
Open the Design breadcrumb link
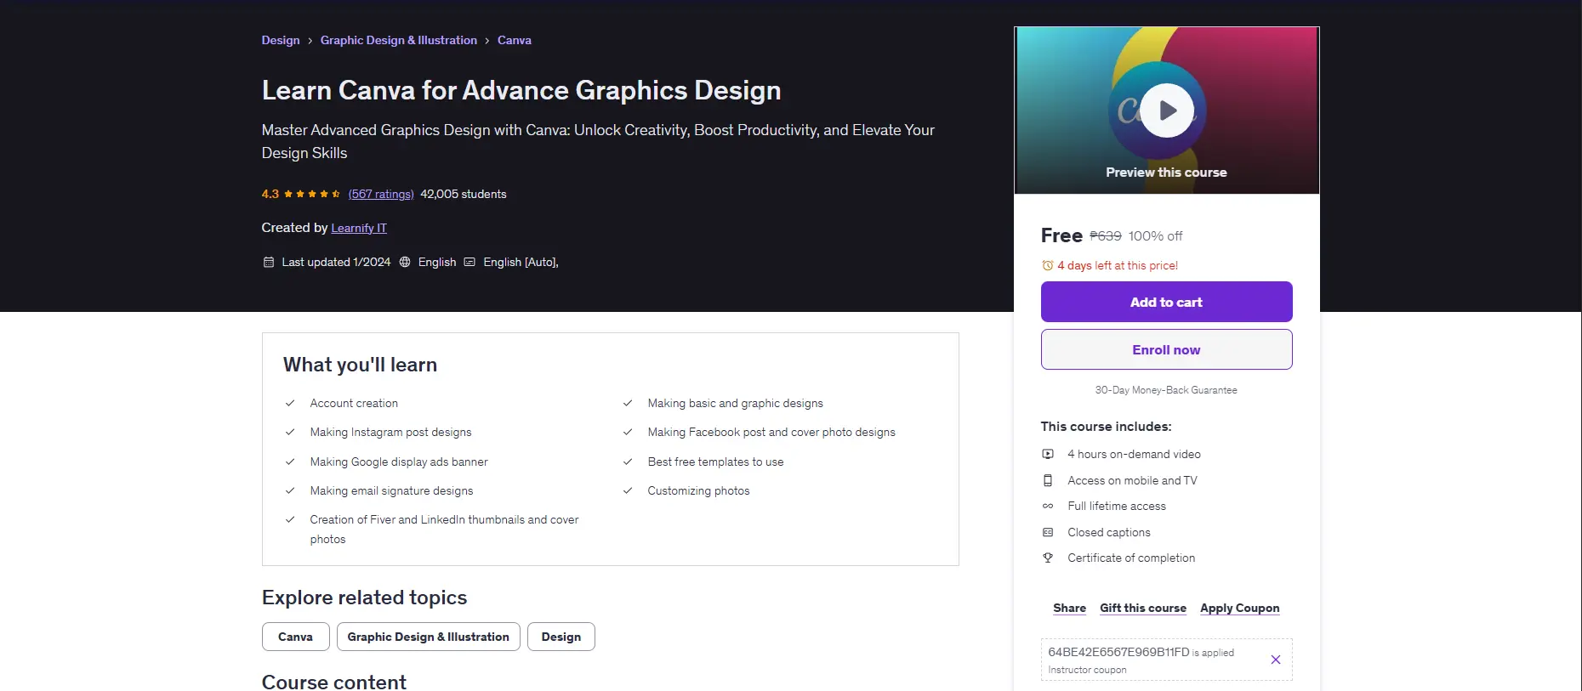tap(281, 40)
